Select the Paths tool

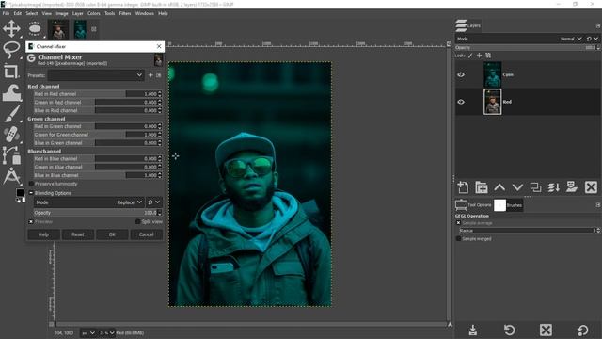click(x=11, y=155)
